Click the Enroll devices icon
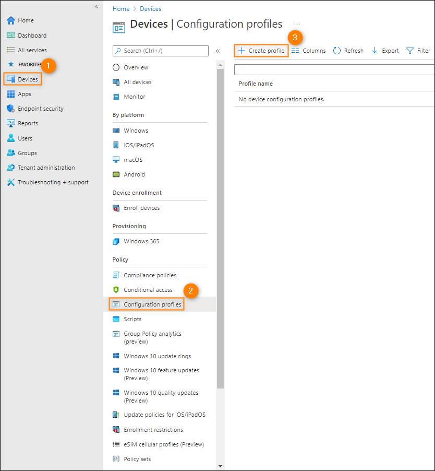 116,208
